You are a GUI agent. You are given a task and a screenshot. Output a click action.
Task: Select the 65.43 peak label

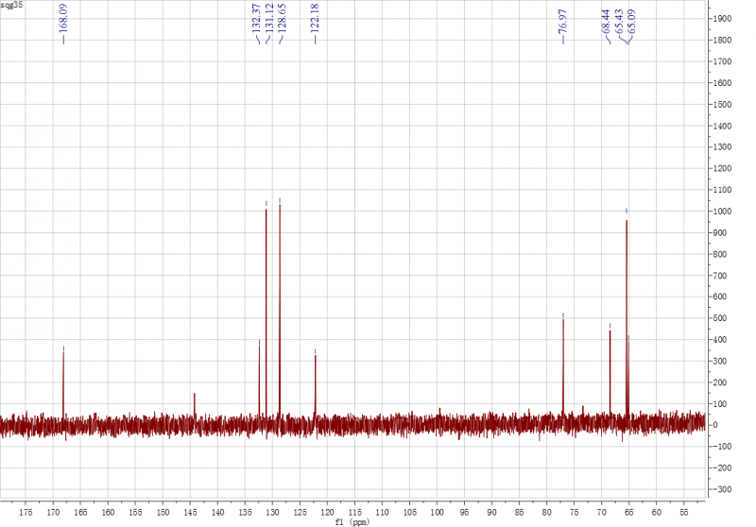(619, 22)
